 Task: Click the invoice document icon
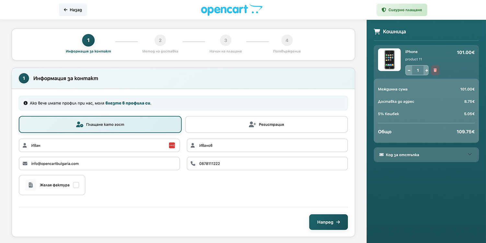click(31, 185)
